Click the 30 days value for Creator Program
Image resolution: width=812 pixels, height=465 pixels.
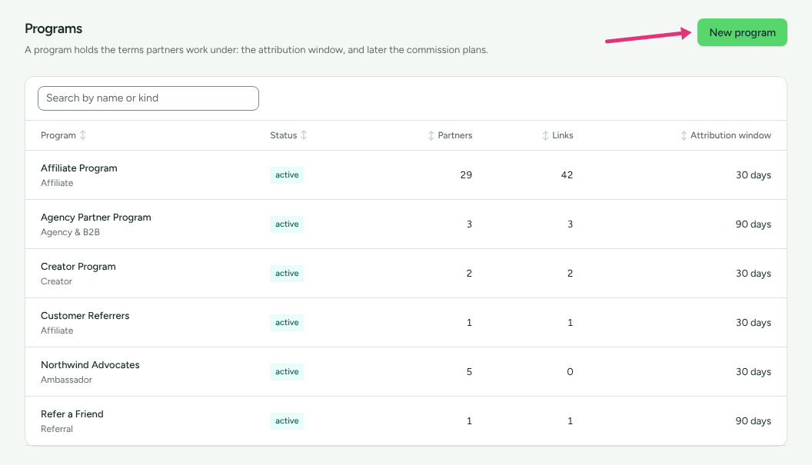754,274
